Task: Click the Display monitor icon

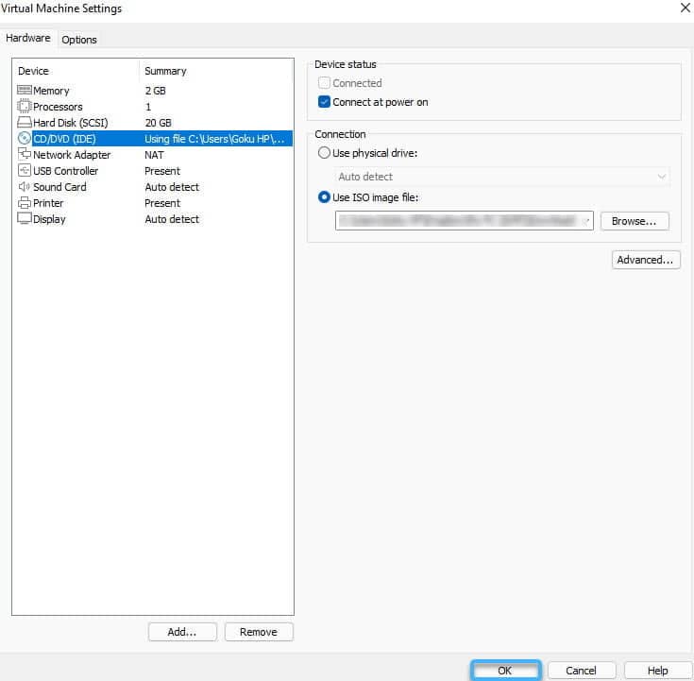Action: tap(25, 219)
